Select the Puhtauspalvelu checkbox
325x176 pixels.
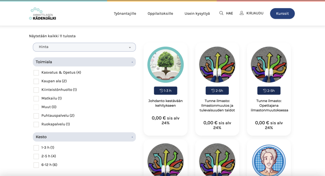click(36, 116)
